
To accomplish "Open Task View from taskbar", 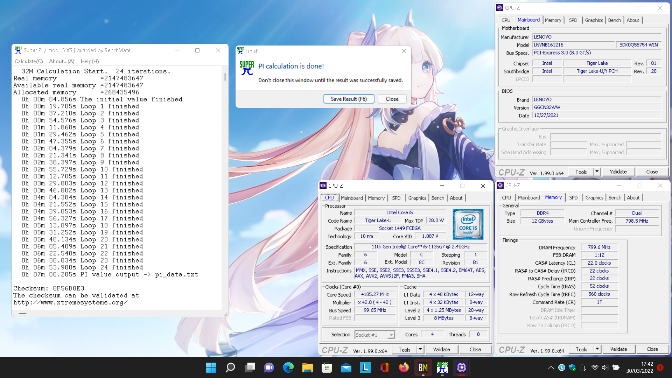I will point(250,367).
